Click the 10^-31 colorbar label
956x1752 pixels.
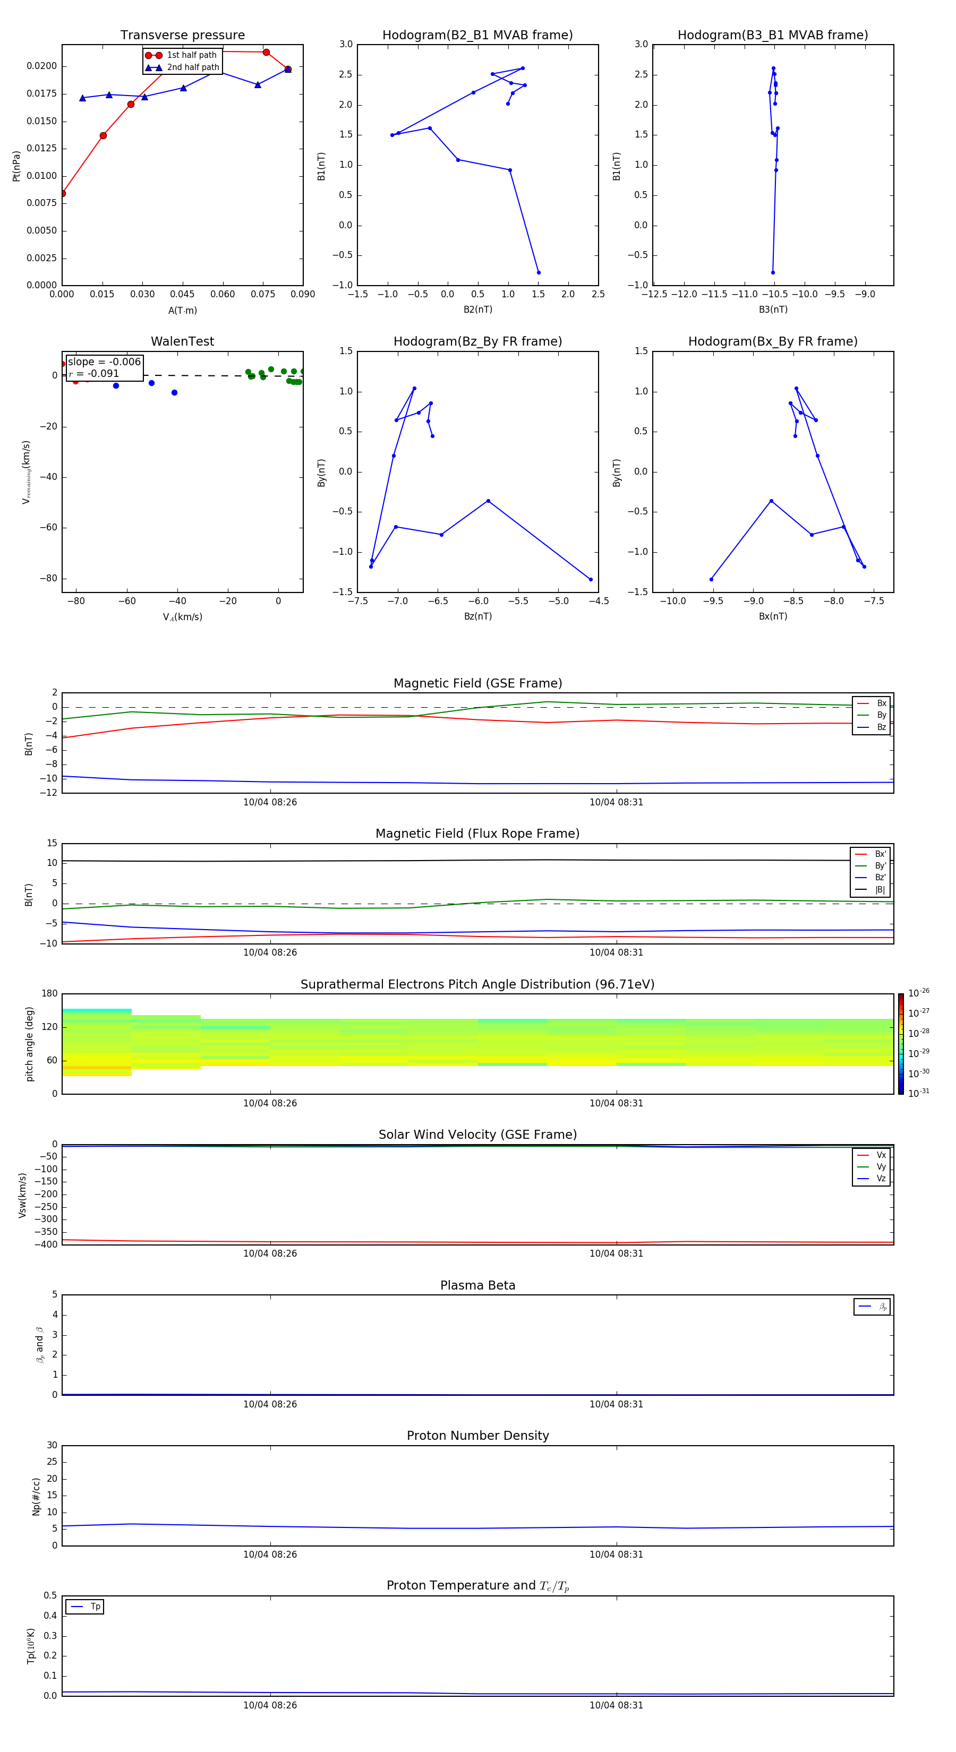[x=919, y=1093]
